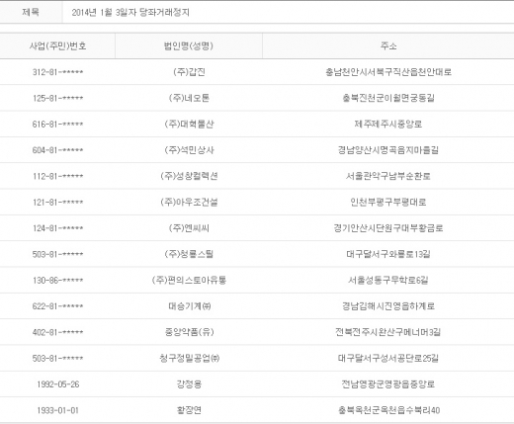Click company name in the 대구달서구와룡로13길 row
Screen dimensions: 514x424
coord(189,254)
